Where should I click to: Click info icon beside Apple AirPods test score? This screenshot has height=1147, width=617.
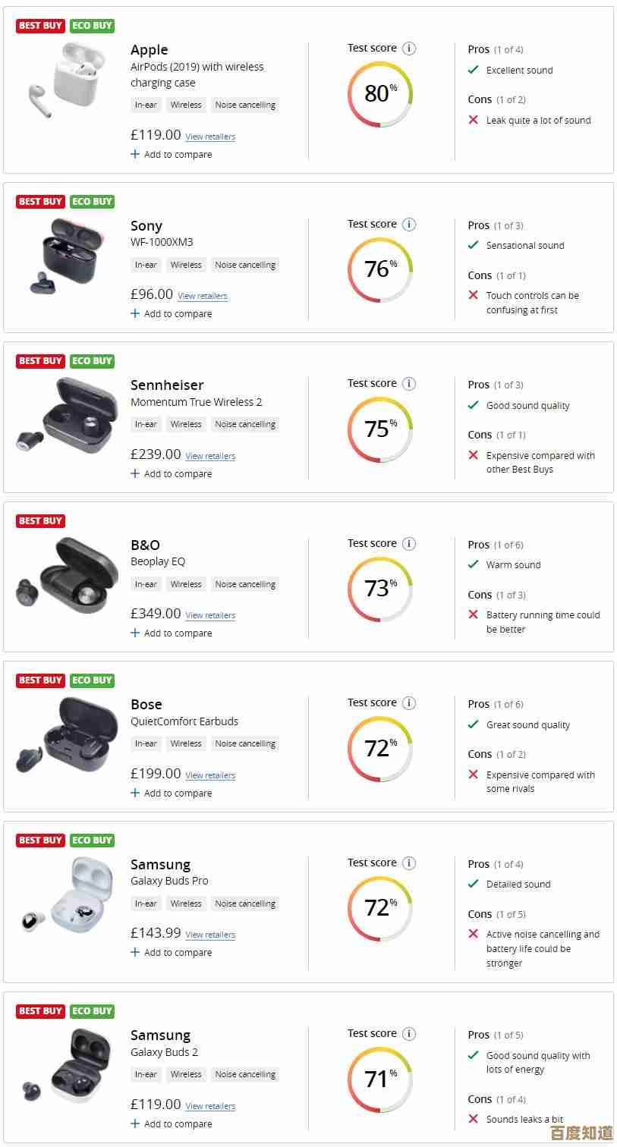pyautogui.click(x=409, y=49)
